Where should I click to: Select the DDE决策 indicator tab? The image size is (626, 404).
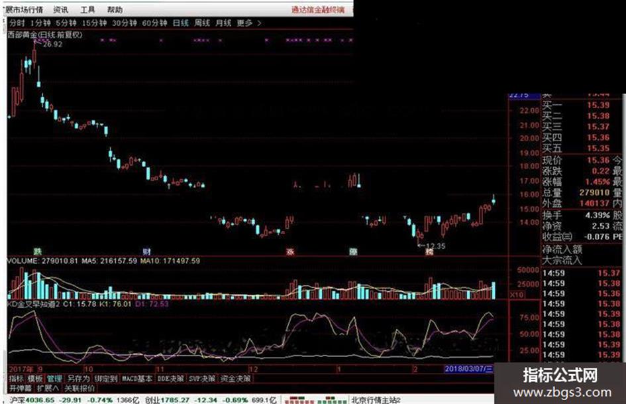click(x=170, y=378)
